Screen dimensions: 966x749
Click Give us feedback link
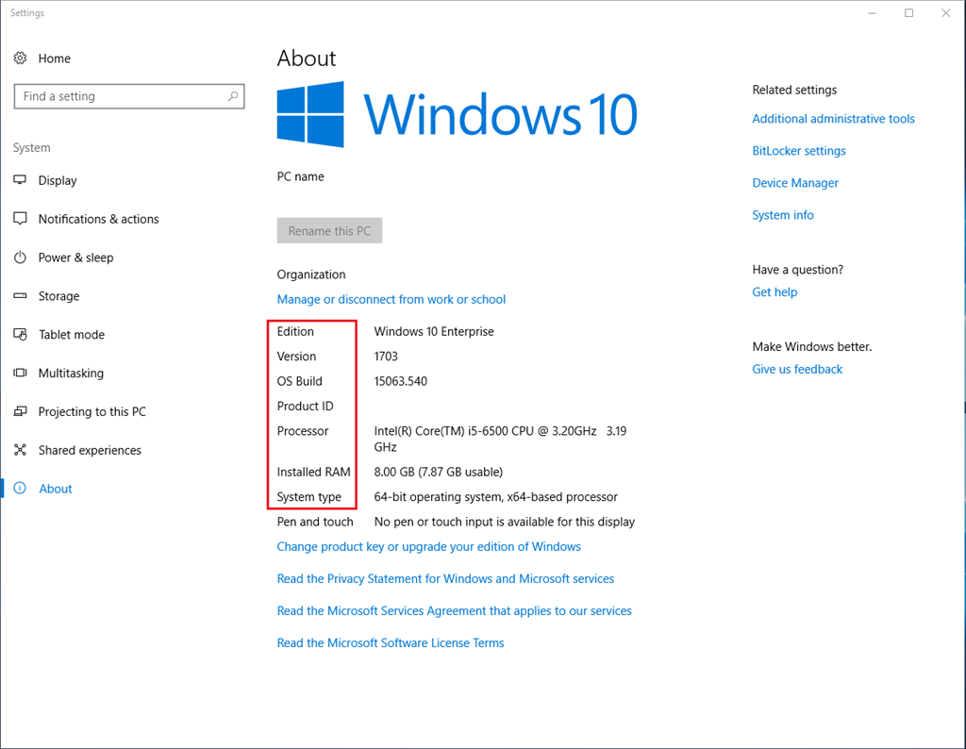coord(797,369)
